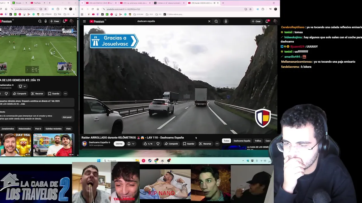Go back in the right browser window
The image size is (362, 203).
(82, 9)
